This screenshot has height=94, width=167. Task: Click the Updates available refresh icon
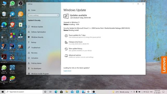pyautogui.click(x=66, y=16)
